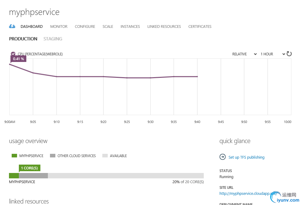The width and height of the screenshot is (301, 205).
Task: Click the 1 CORE(S) usage label
Action: [30, 168]
